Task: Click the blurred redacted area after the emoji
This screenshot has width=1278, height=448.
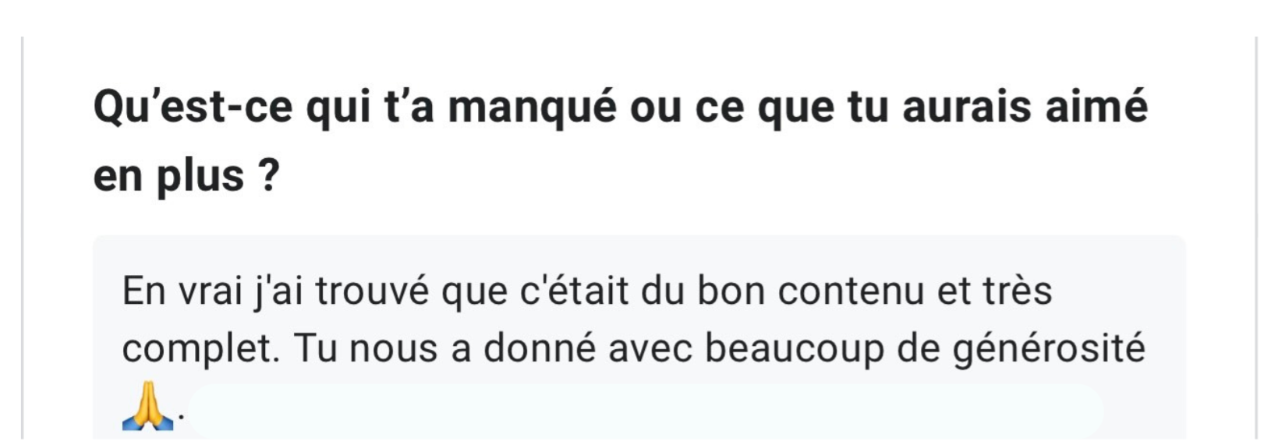Action: [646, 411]
